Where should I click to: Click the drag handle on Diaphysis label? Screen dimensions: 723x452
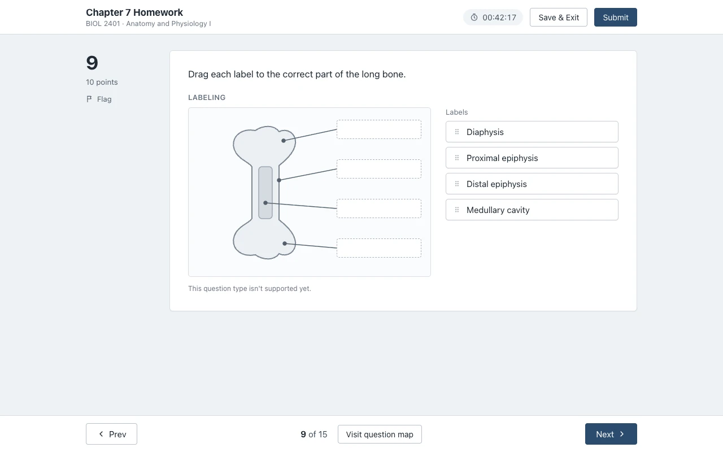(x=457, y=132)
